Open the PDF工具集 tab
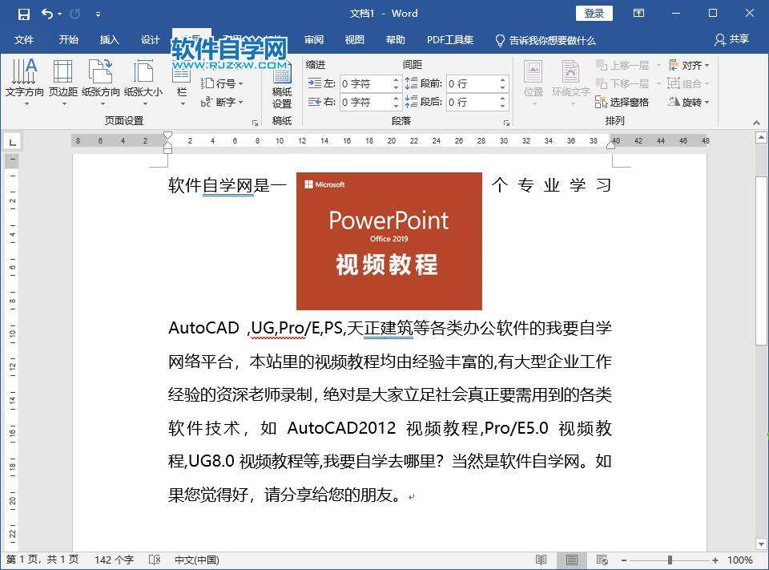769x570 pixels. 449,40
